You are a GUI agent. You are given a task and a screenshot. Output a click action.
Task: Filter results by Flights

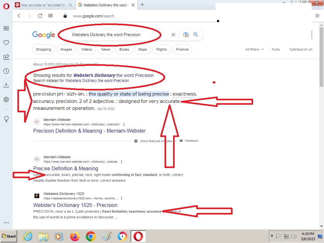click(x=161, y=49)
